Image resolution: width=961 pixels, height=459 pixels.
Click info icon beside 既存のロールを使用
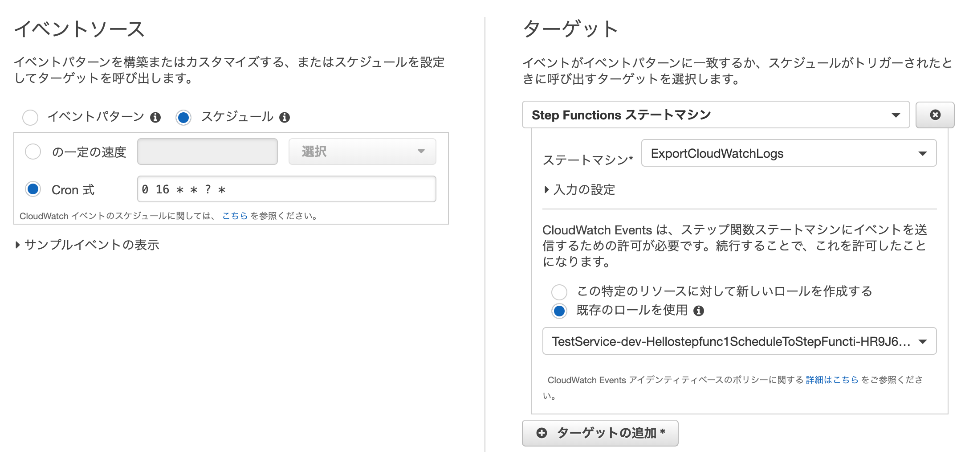[700, 311]
